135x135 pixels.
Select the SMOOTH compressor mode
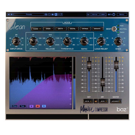coord(98,29)
